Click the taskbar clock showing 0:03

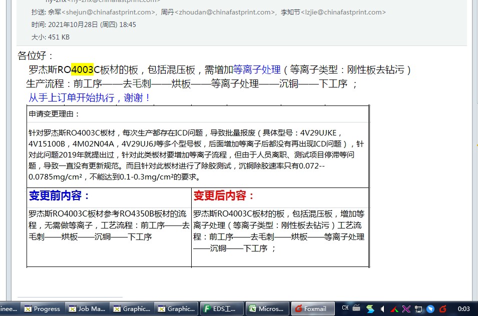click(463, 308)
